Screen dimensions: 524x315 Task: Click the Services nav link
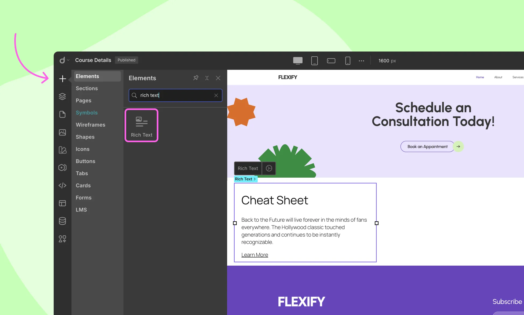click(x=518, y=77)
